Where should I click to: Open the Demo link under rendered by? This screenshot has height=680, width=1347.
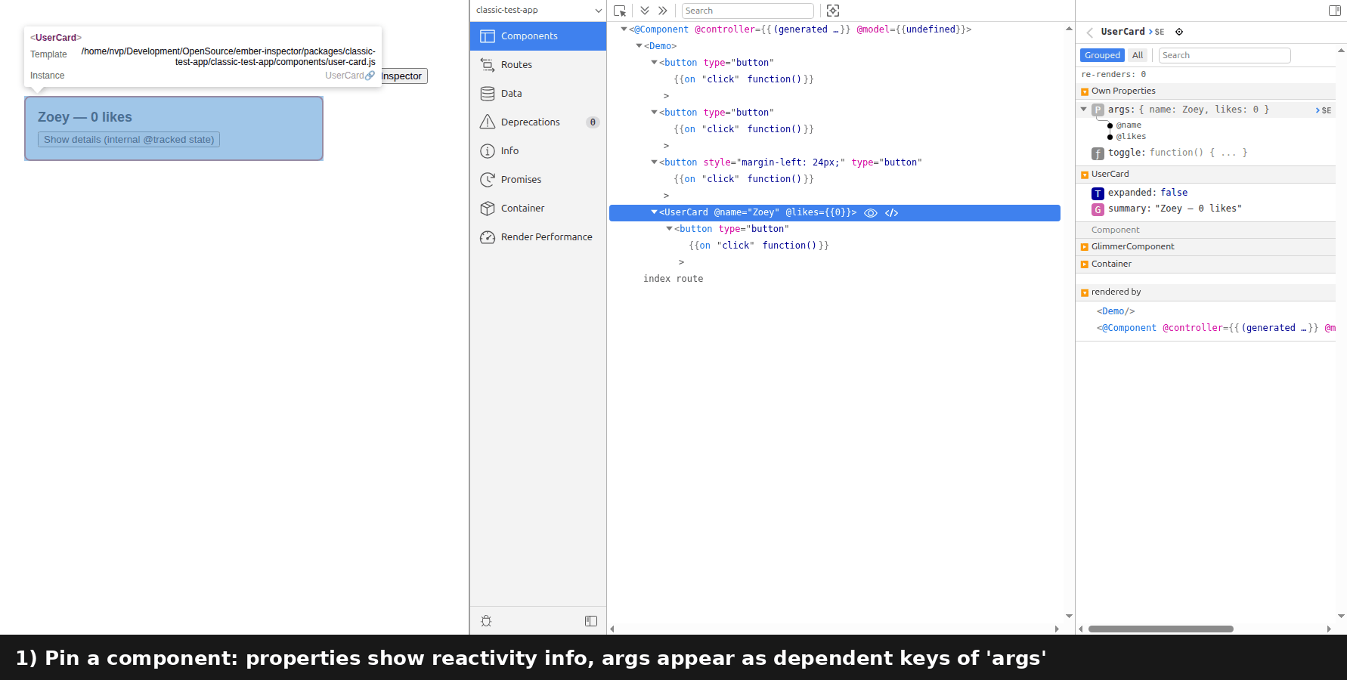pos(1116,311)
